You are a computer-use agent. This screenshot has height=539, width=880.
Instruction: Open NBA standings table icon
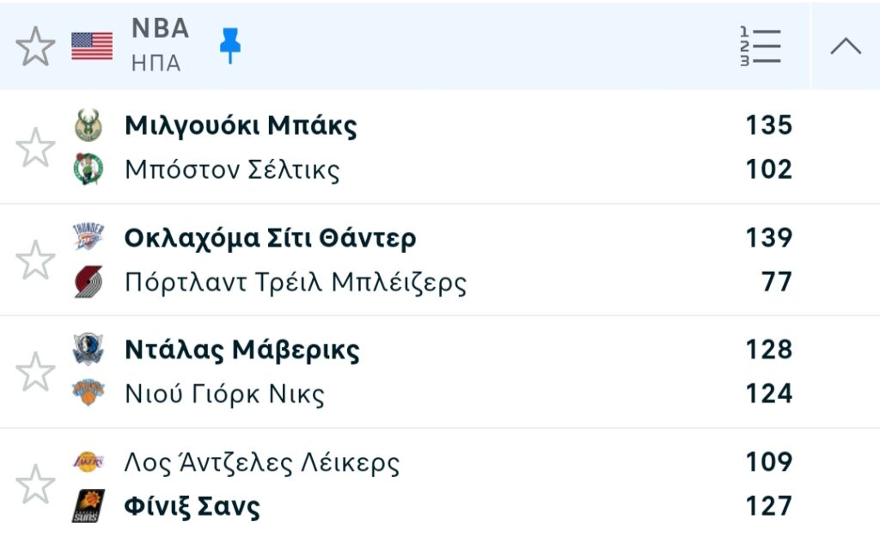pyautogui.click(x=761, y=46)
